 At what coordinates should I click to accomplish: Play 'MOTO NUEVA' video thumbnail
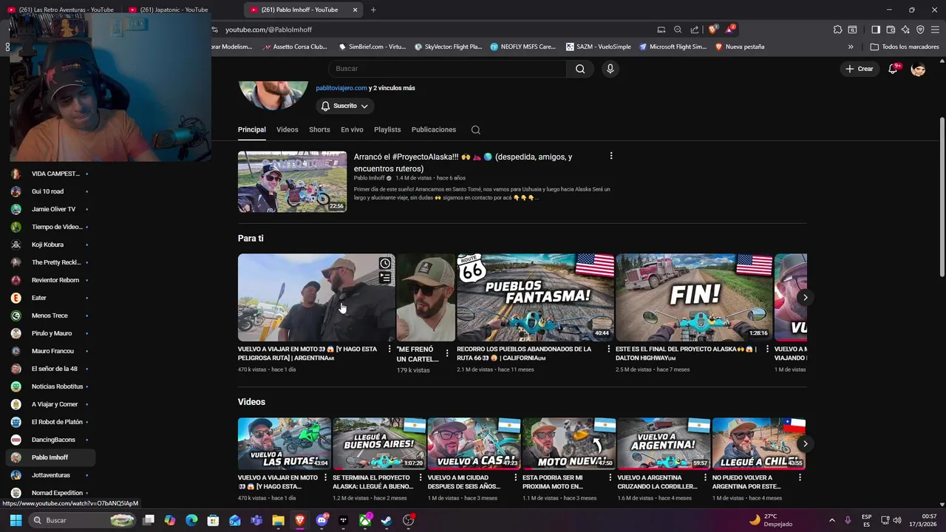click(568, 443)
